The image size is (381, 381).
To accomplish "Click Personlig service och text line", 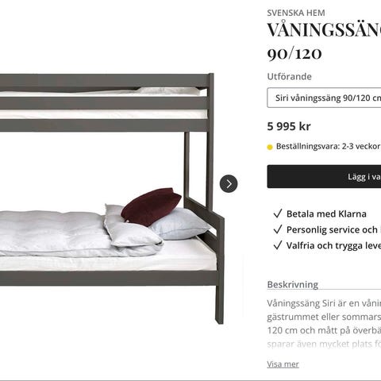I will click(x=333, y=229).
